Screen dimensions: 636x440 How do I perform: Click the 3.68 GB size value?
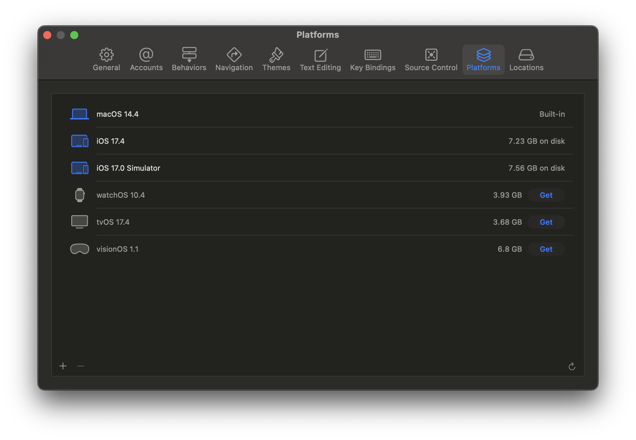[x=507, y=222]
